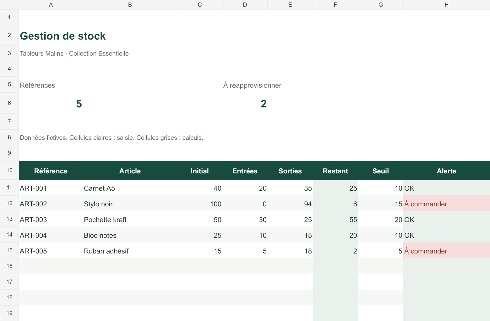This screenshot has height=321, width=490.
Task: Select Ruban adhésif seuil value 5
Action: 381,251
